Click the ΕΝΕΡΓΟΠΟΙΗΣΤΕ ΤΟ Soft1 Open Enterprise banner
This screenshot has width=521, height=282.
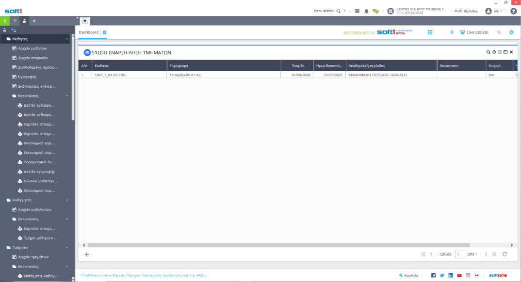(378, 32)
